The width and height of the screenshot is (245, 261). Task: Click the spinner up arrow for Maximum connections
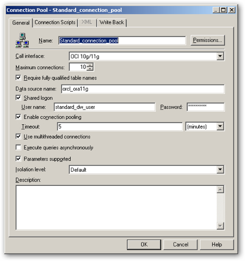(90, 65)
